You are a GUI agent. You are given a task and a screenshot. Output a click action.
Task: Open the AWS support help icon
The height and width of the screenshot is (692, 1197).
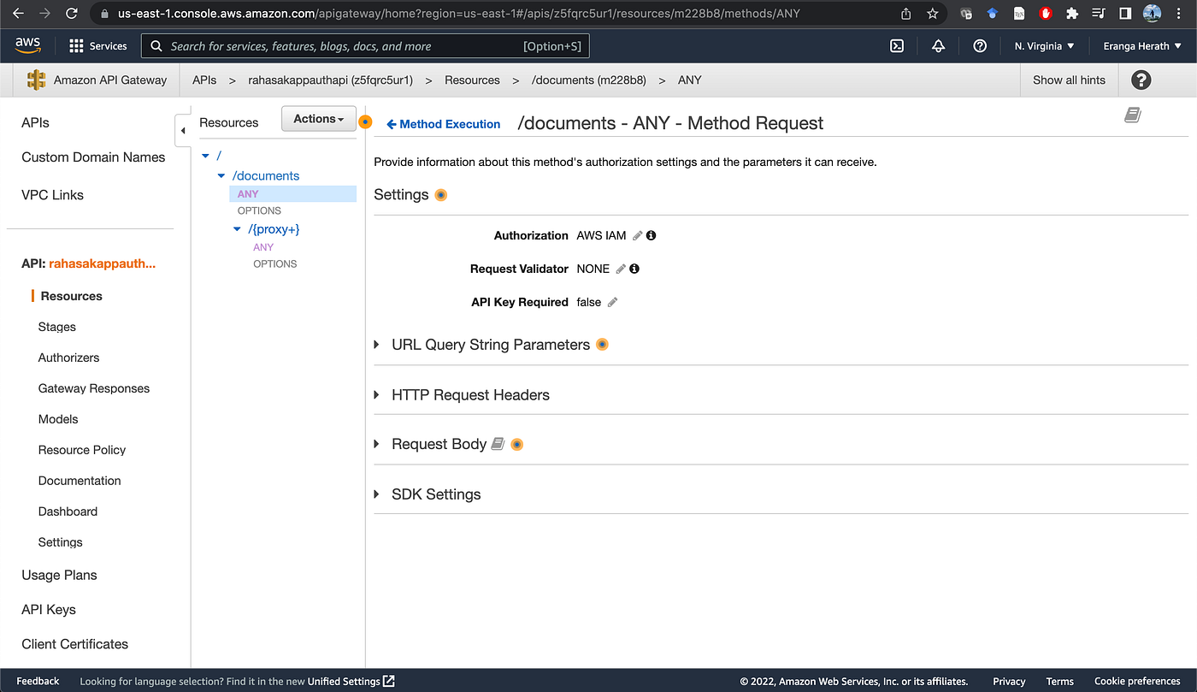coord(980,46)
